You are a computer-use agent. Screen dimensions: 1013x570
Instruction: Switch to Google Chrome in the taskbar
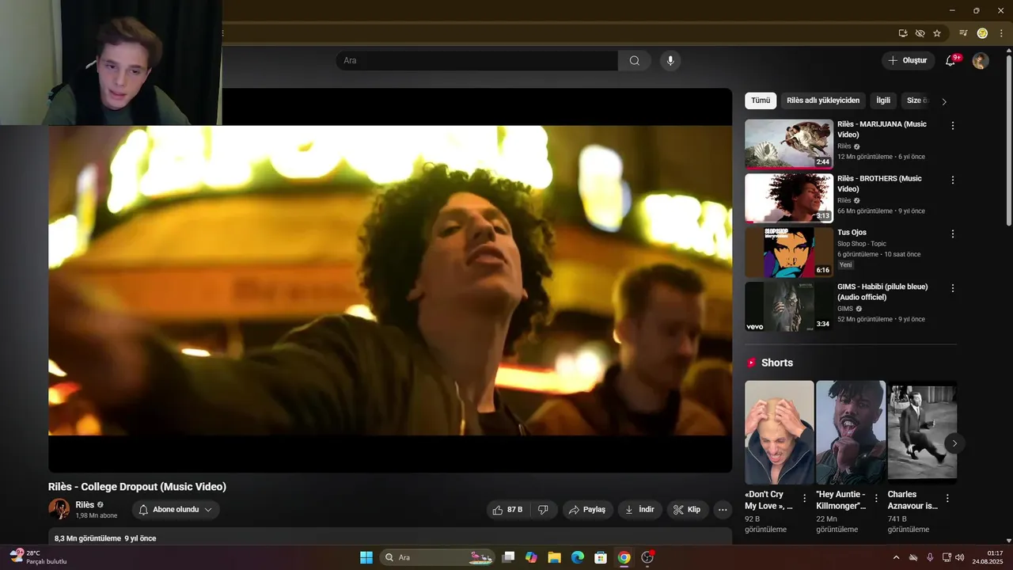624,557
